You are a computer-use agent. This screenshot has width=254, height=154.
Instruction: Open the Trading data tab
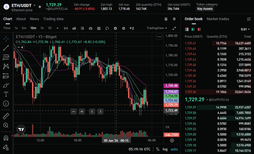pos(53,19)
